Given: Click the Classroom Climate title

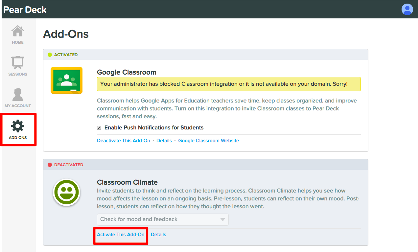Looking at the screenshot, I should pyautogui.click(x=128, y=182).
